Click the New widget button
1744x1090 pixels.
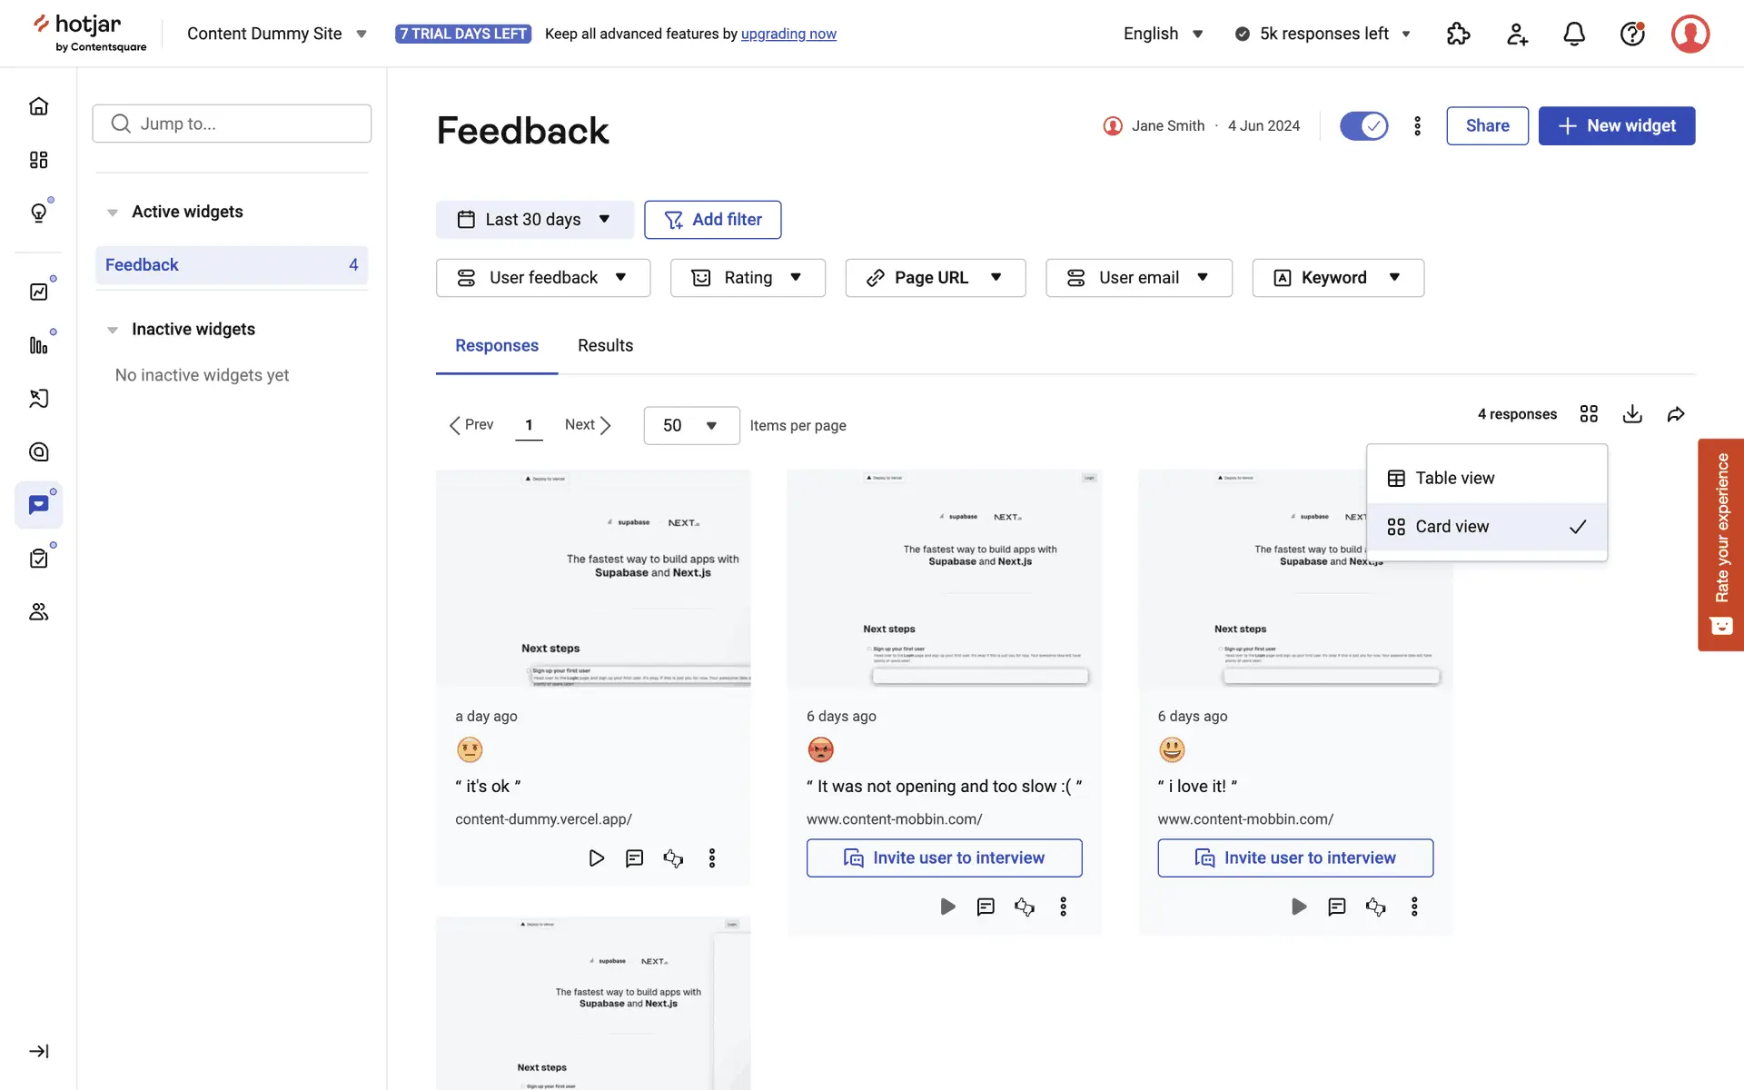(x=1616, y=125)
